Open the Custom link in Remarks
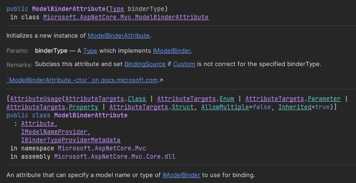 pos(184,64)
